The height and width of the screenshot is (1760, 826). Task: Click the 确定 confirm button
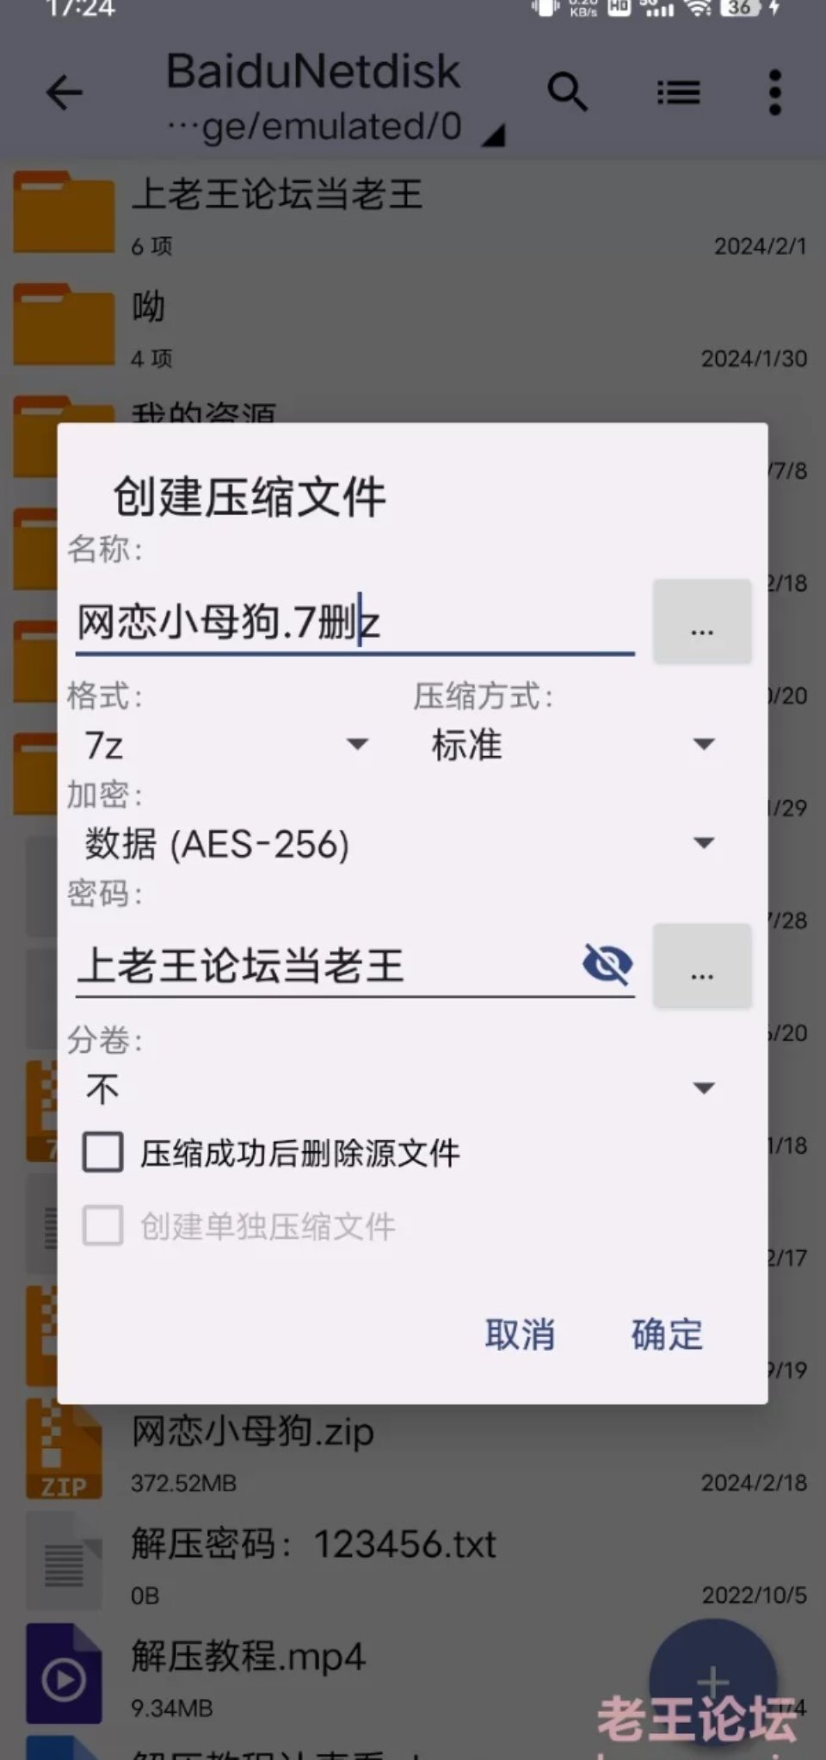point(667,1335)
